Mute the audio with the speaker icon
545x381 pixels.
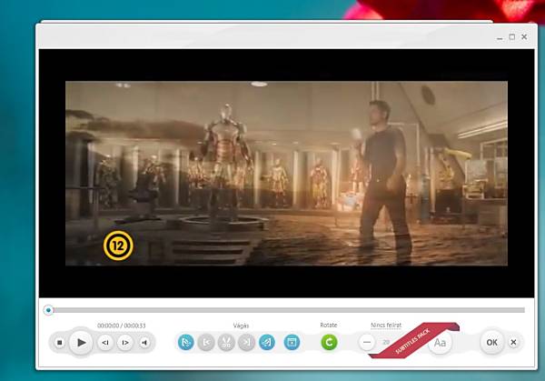[144, 343]
